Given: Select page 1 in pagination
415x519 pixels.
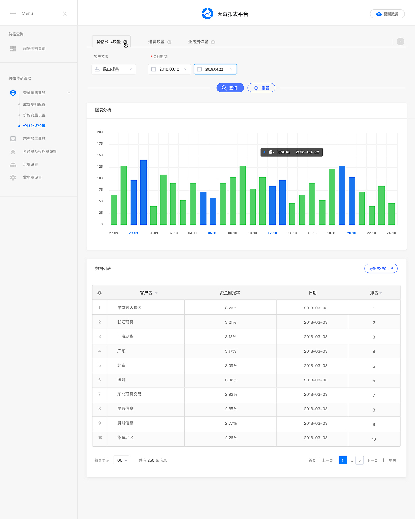Looking at the screenshot, I should (x=343, y=460).
